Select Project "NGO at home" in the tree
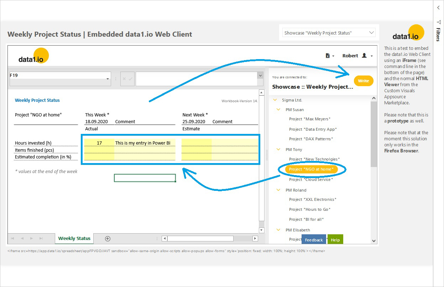The image size is (444, 287). 311,169
